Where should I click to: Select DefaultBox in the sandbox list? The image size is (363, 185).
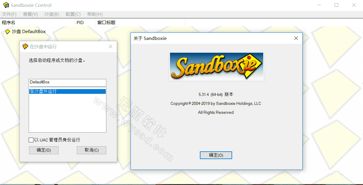click(40, 82)
